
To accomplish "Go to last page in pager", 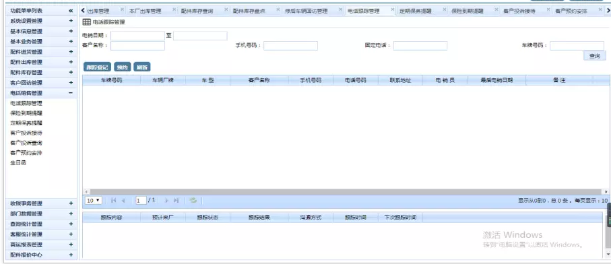I will (176, 200).
